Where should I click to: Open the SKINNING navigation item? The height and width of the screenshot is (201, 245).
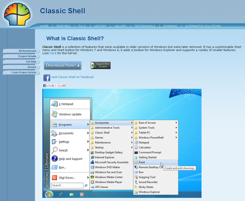pyautogui.click(x=170, y=26)
